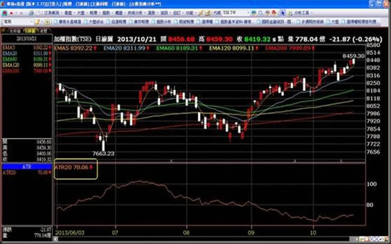Click the left scroll arrow under the chart
The image size is (391, 244).
(56, 239)
